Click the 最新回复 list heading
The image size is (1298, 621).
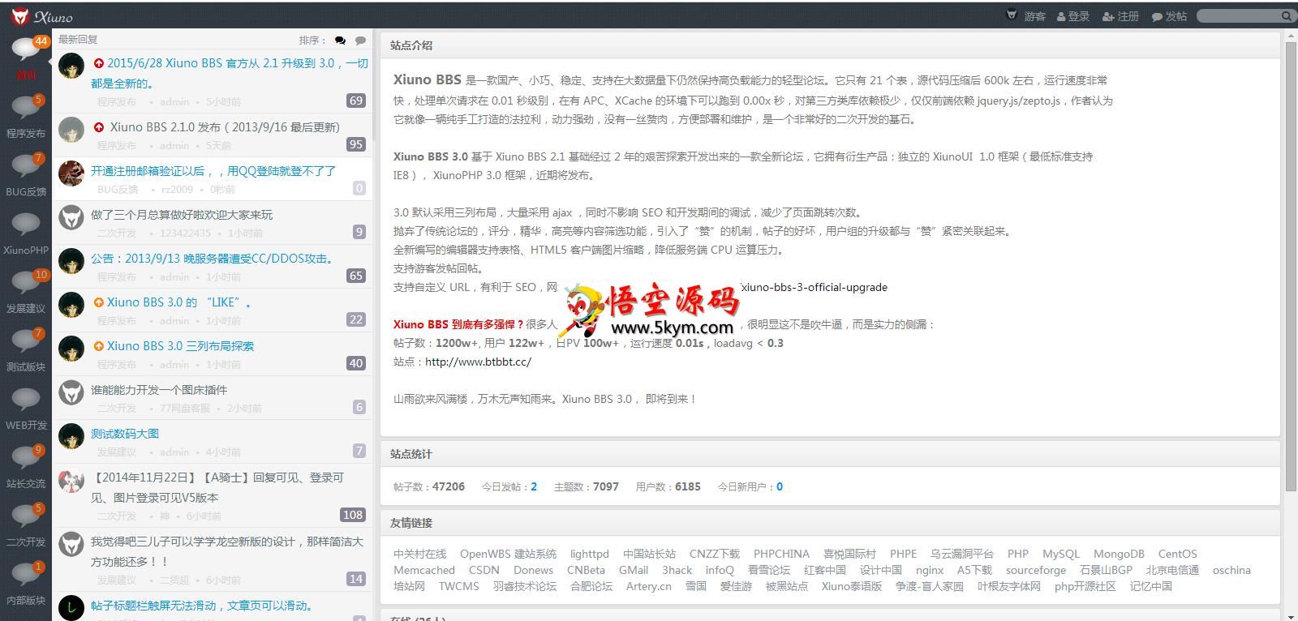coord(78,40)
